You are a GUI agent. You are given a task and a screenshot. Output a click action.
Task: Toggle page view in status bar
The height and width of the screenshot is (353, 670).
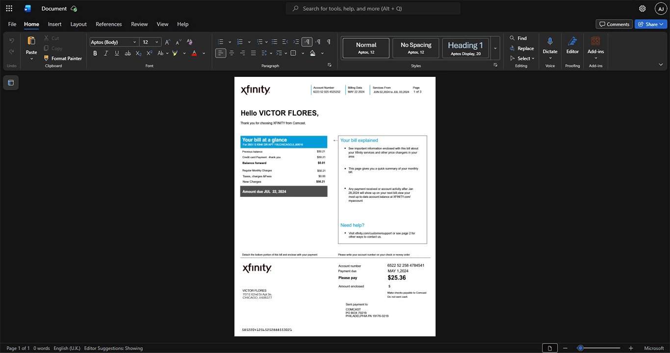(x=550, y=348)
